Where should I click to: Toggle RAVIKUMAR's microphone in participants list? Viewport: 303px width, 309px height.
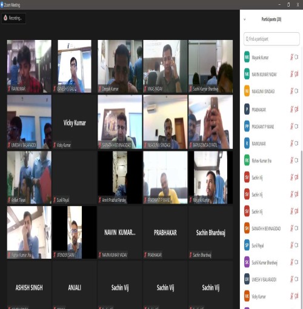coord(291,144)
